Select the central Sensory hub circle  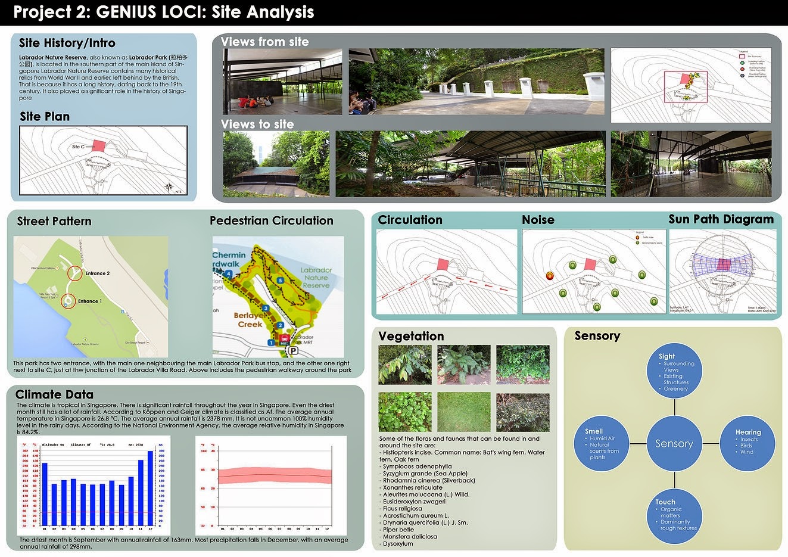tap(674, 443)
